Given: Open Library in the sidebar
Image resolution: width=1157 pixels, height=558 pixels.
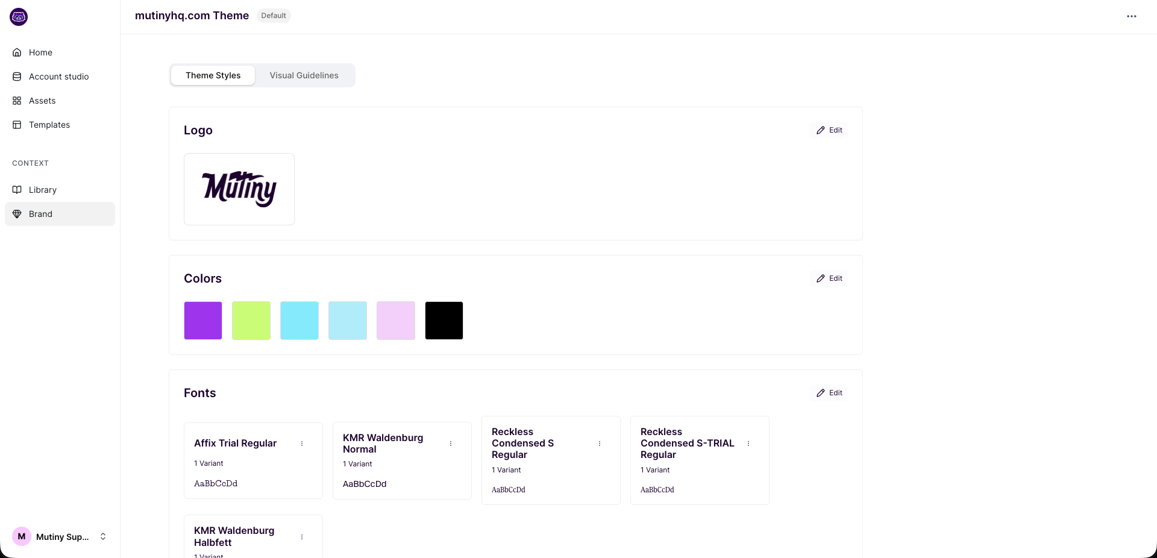Looking at the screenshot, I should click(x=60, y=190).
